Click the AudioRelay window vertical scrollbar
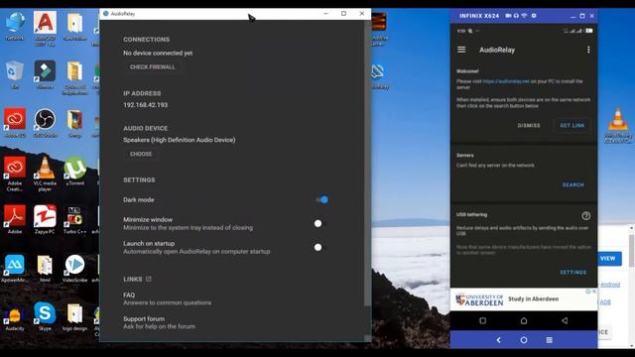Screen dimensions: 635x357 coord(367,164)
